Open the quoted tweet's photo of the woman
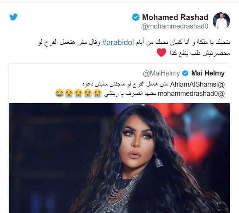The image size is (239, 213). (x=119, y=158)
